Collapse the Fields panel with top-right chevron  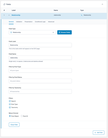(102, 4)
